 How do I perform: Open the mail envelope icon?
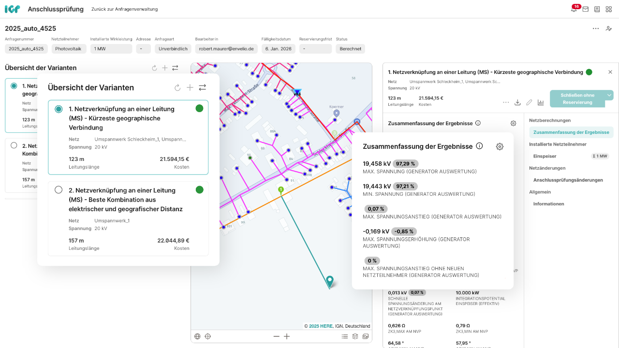pyautogui.click(x=586, y=9)
